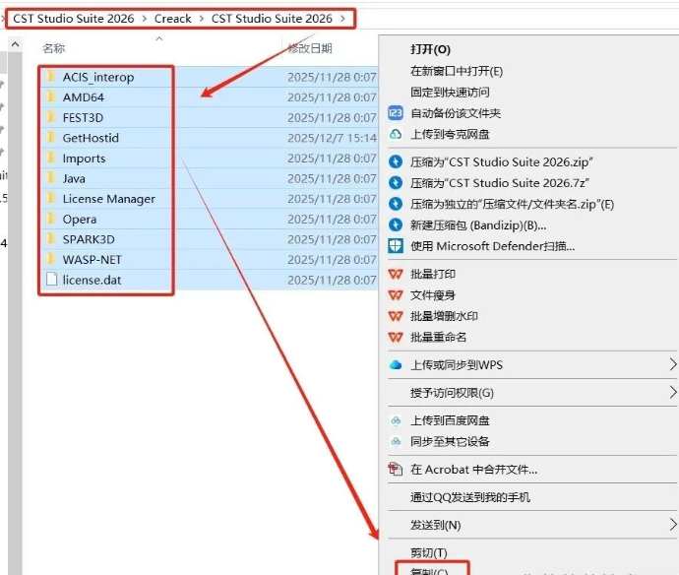Choose 复制 from the context menu
Screen dimensions: 679x575
(x=428, y=570)
